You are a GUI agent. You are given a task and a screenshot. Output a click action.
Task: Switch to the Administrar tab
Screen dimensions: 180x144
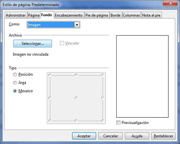coord(16,15)
